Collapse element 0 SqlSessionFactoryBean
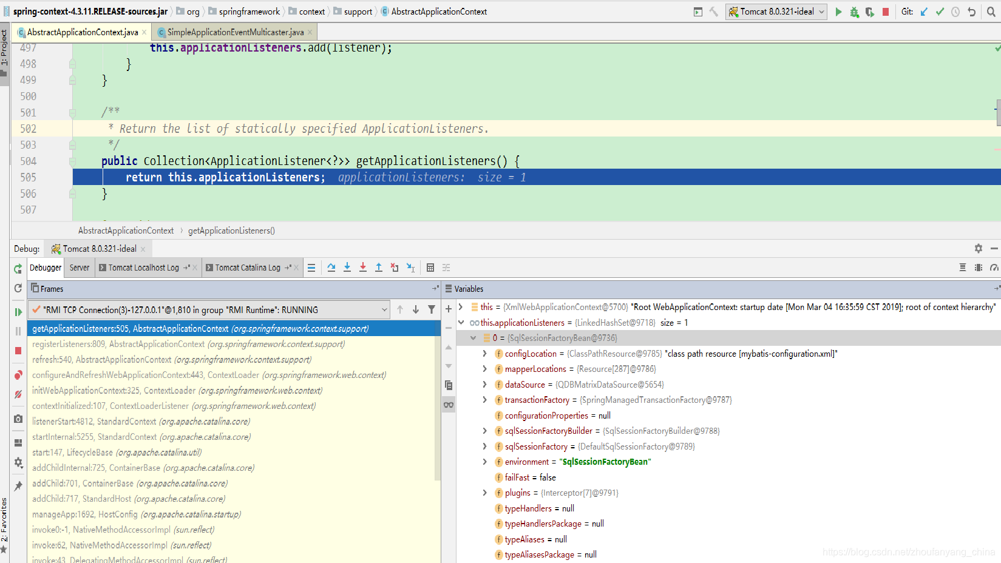 point(473,338)
